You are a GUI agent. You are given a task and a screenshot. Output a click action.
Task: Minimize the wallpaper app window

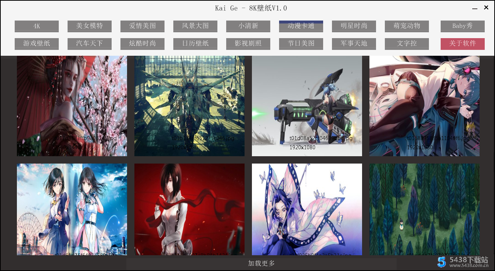pyautogui.click(x=475, y=8)
